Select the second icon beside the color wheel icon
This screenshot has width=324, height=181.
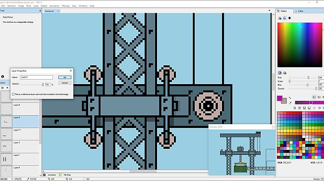pos(285,73)
